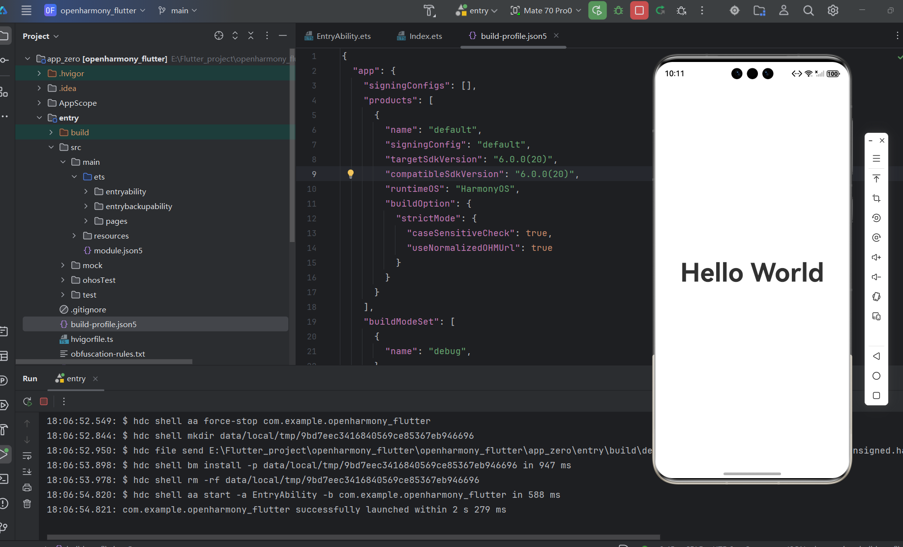Close the build-profile.json5 tab
The height and width of the screenshot is (547, 903).
point(556,35)
